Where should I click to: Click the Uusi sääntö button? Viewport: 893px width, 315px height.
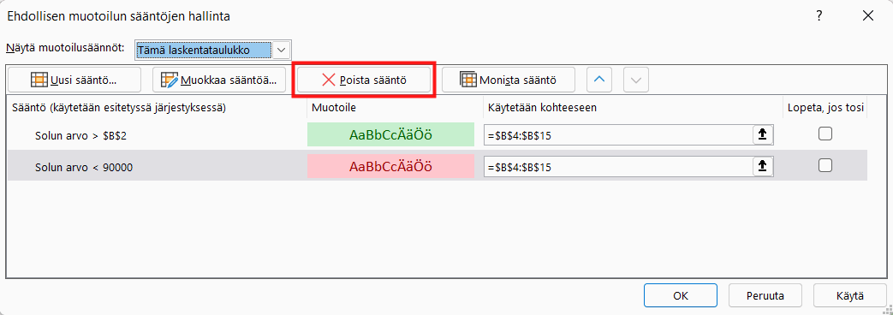(x=74, y=80)
